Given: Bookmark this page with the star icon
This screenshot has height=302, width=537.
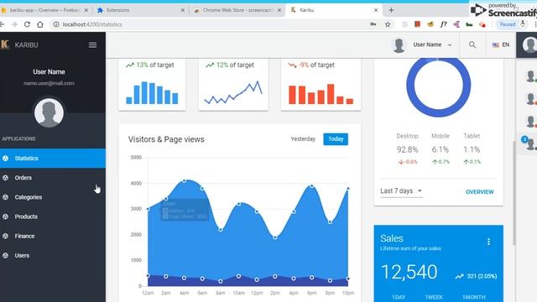Looking at the screenshot, I should [x=388, y=24].
